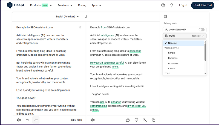219x125 pixels.
Task: Swap languages with the arrows icon
Action: click(x=86, y=17)
